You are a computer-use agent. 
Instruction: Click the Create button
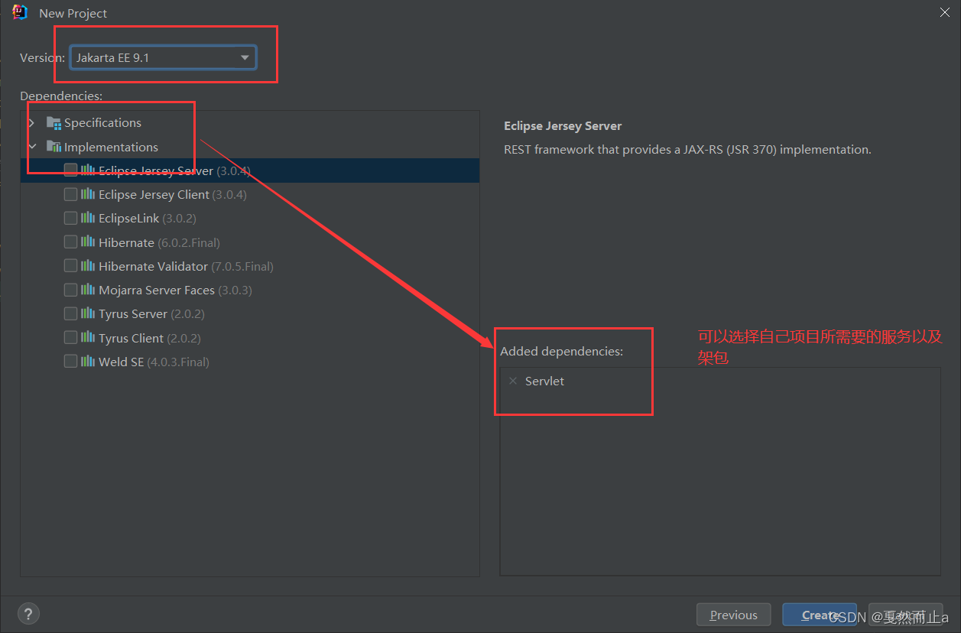click(x=820, y=615)
